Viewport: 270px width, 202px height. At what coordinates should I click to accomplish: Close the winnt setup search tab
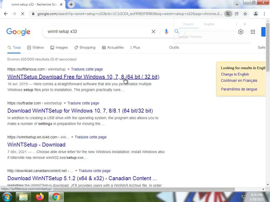coord(61,4)
